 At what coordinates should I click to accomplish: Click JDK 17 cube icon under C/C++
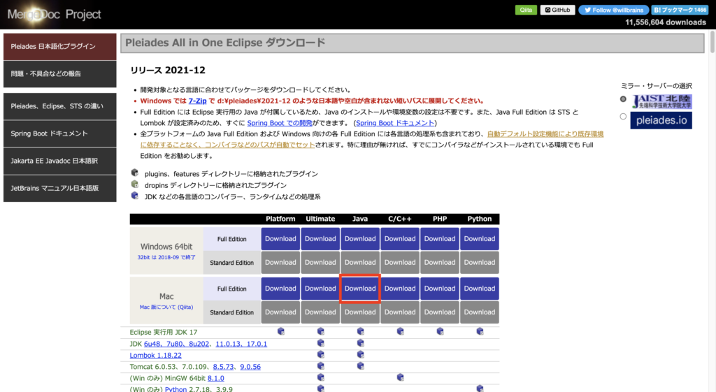click(400, 331)
